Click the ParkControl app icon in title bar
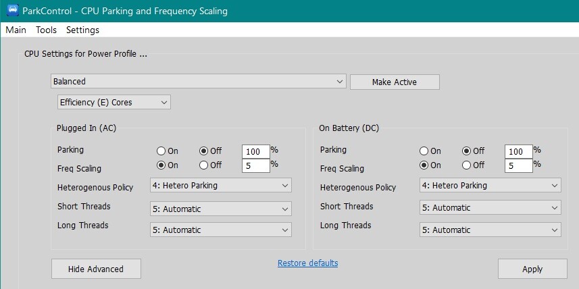This screenshot has height=289, width=579. pos(12,10)
